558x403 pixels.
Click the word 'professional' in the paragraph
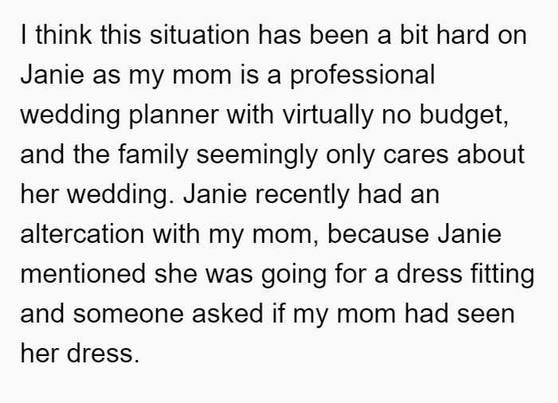point(362,76)
